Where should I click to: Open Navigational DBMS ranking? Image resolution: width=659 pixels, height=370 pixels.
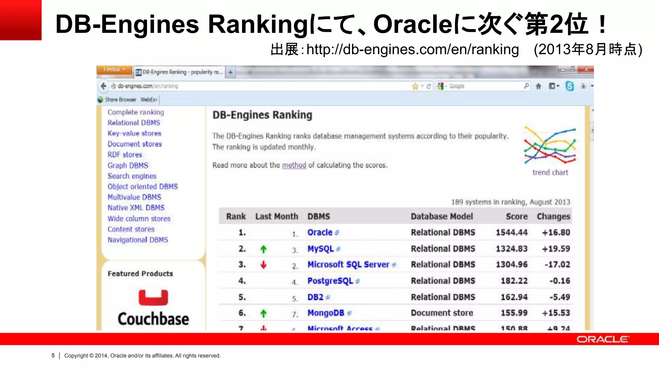(138, 240)
